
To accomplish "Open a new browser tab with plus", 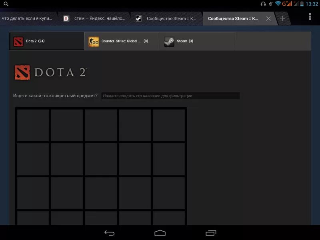I will tap(282, 18).
